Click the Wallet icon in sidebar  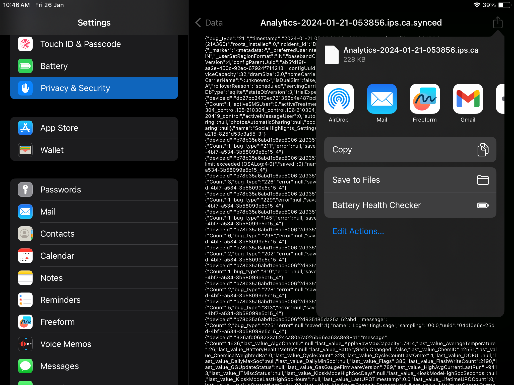[x=25, y=150]
